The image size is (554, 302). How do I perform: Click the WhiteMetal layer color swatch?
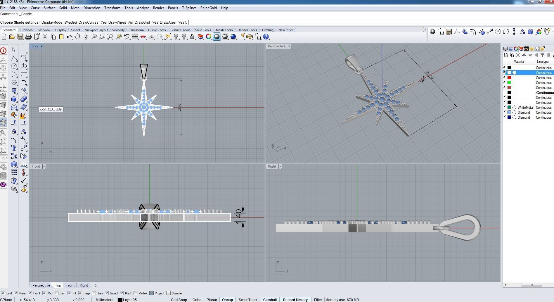tap(509, 108)
